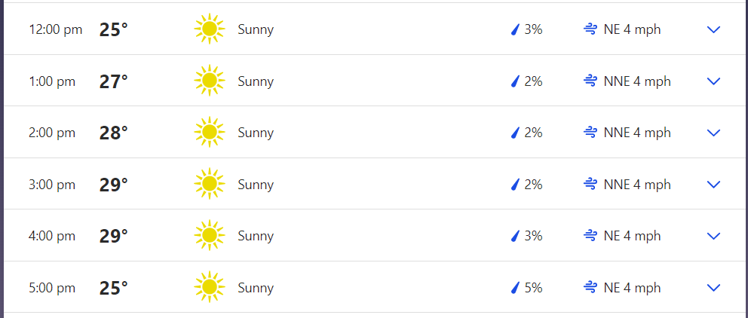748x318 pixels.
Task: Click the wind icon in 2:00 pm row
Action: [590, 133]
